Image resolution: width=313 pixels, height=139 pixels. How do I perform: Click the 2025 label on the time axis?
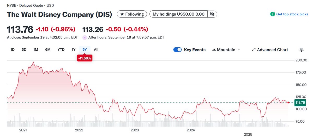248,134
